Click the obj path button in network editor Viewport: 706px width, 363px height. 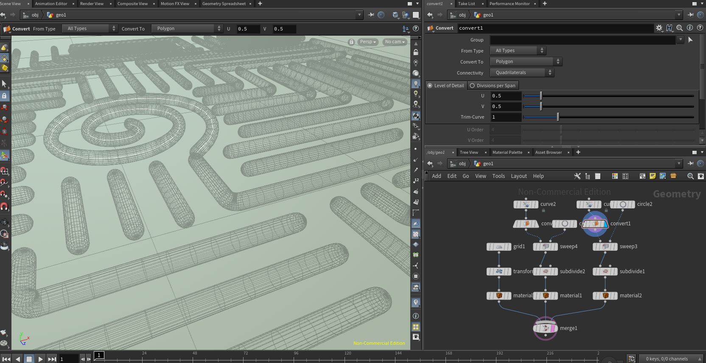point(458,163)
